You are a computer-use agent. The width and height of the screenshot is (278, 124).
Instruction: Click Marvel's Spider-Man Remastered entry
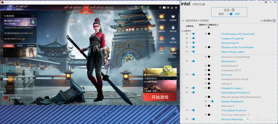[241, 97]
